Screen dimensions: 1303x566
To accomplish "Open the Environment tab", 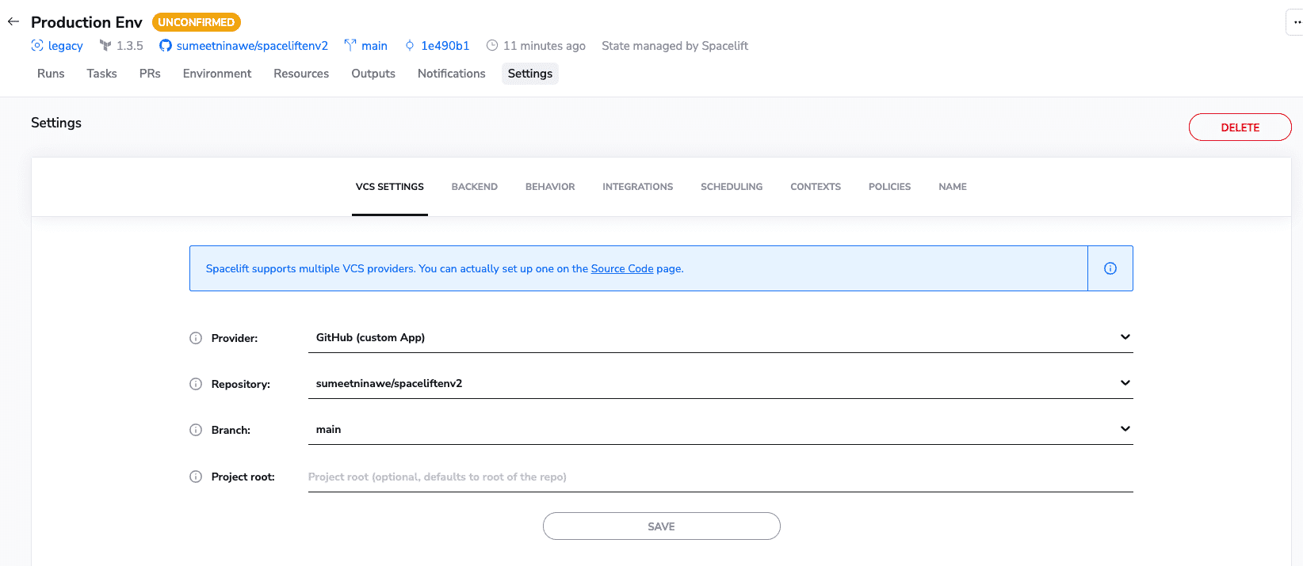I will click(x=217, y=74).
